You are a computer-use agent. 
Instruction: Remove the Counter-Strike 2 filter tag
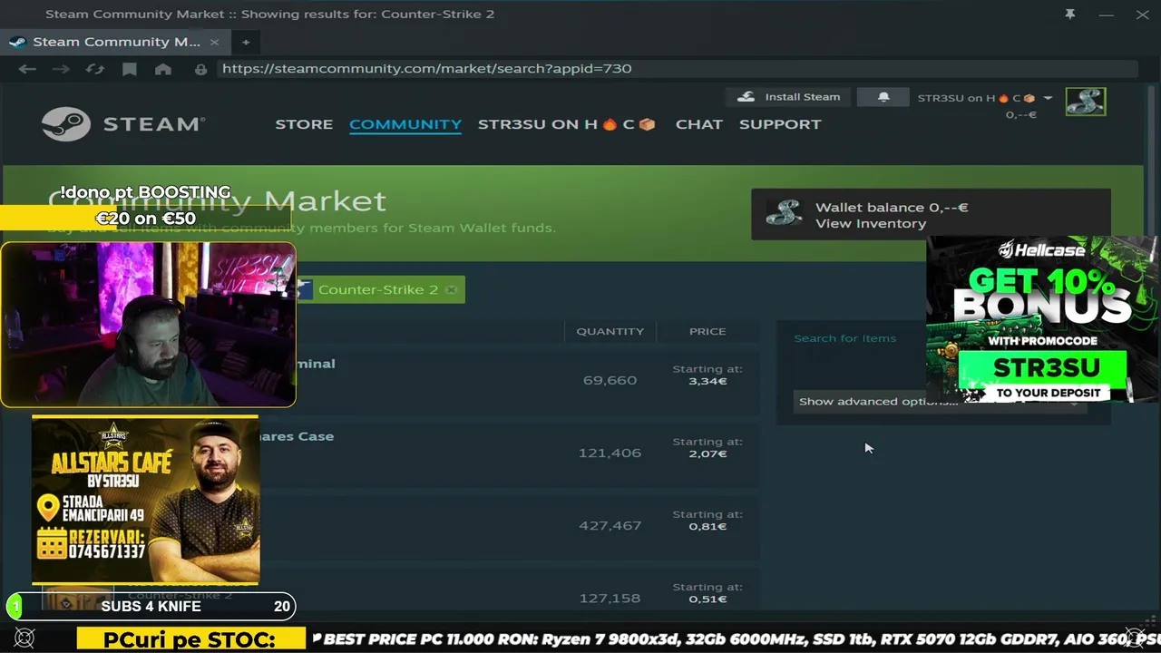451,289
